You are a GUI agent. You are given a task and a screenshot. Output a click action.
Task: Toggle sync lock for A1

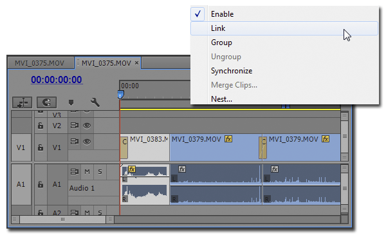[75, 172]
